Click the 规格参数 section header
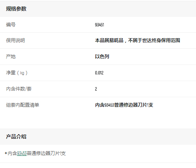 pos(16,9)
